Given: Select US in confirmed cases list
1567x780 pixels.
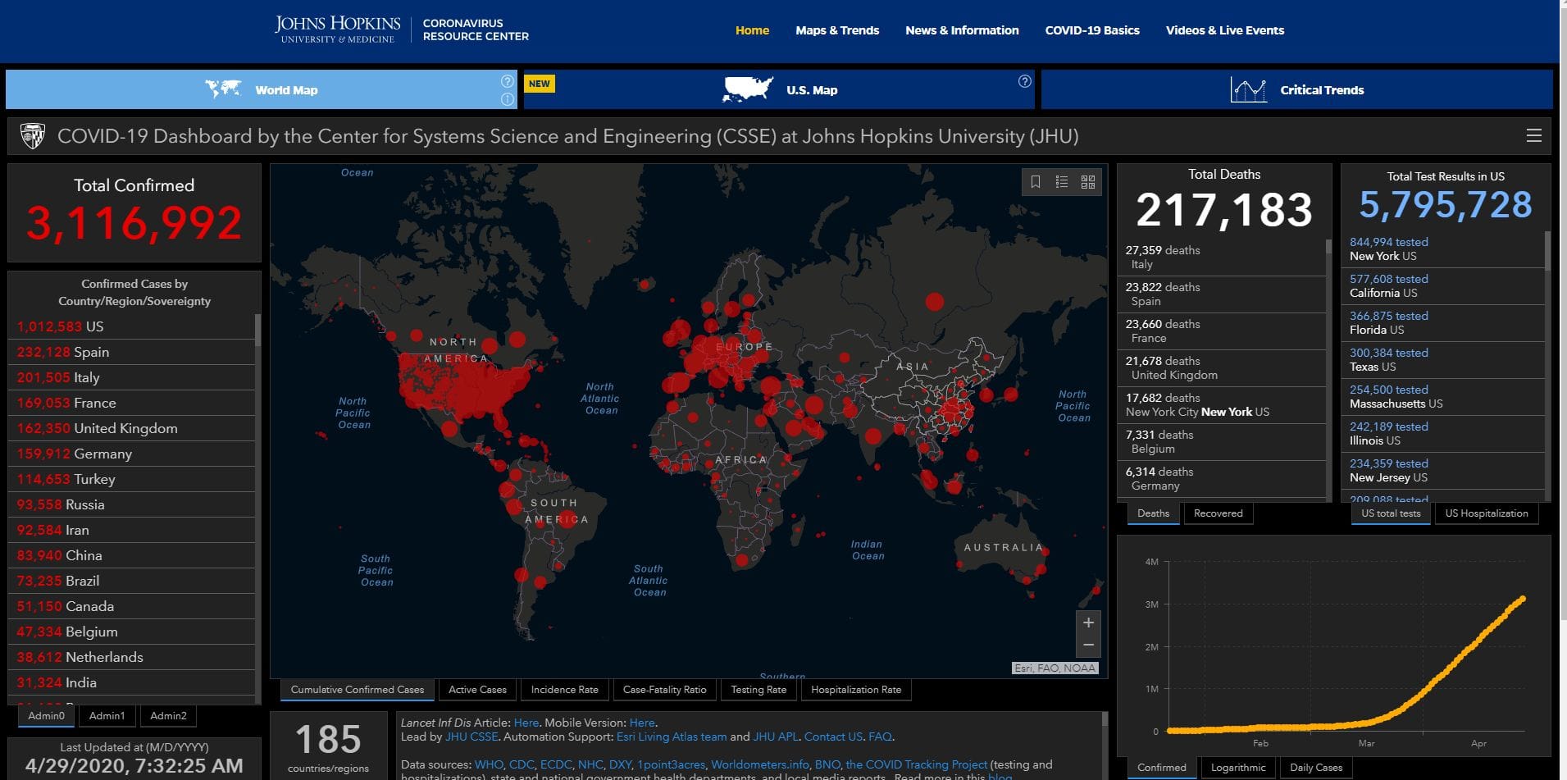Looking at the screenshot, I should [x=131, y=326].
